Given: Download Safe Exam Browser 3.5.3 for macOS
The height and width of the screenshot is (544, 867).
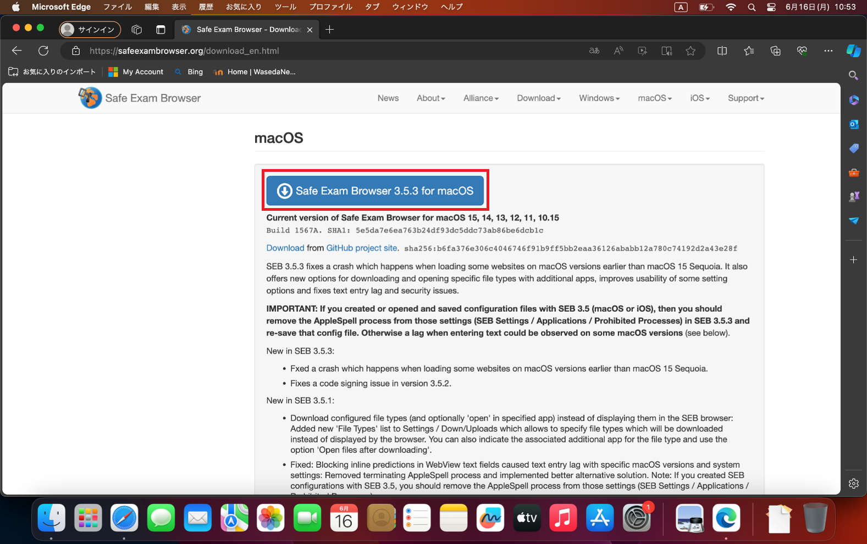Looking at the screenshot, I should pyautogui.click(x=375, y=191).
